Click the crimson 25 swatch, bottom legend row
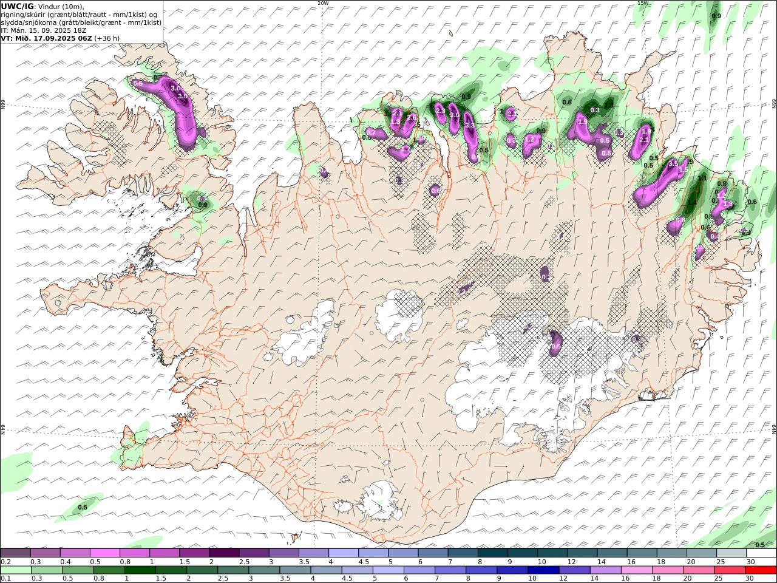 click(x=730, y=570)
